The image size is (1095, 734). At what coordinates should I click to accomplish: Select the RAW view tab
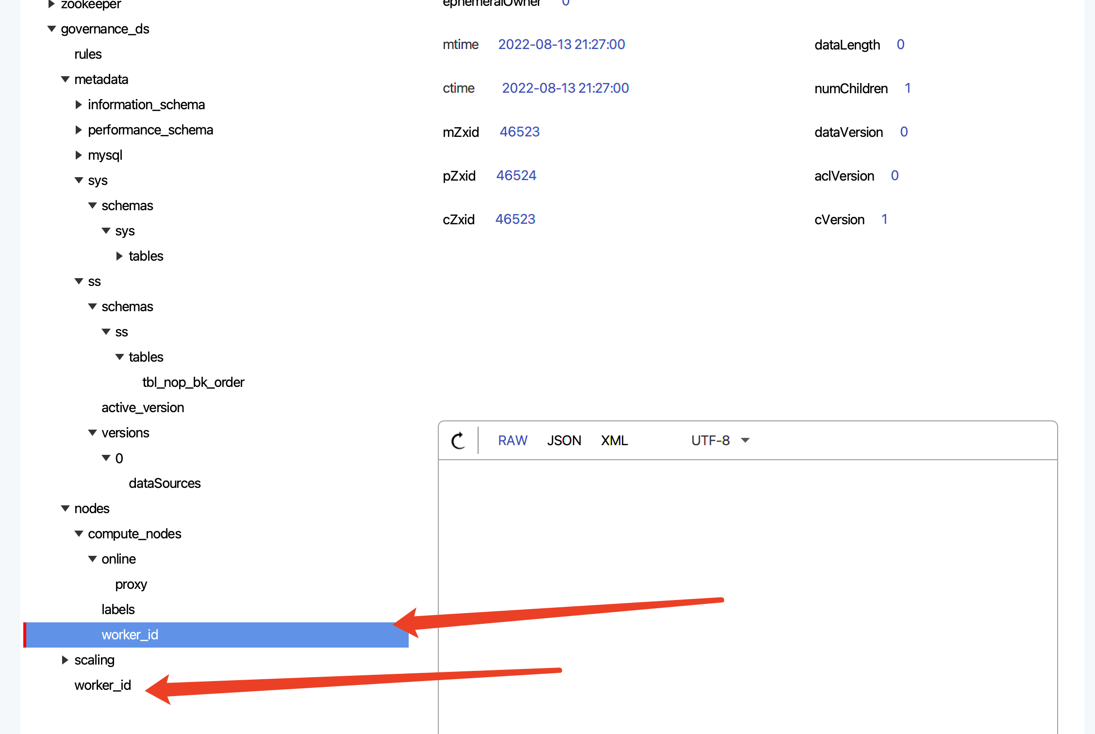pos(513,440)
